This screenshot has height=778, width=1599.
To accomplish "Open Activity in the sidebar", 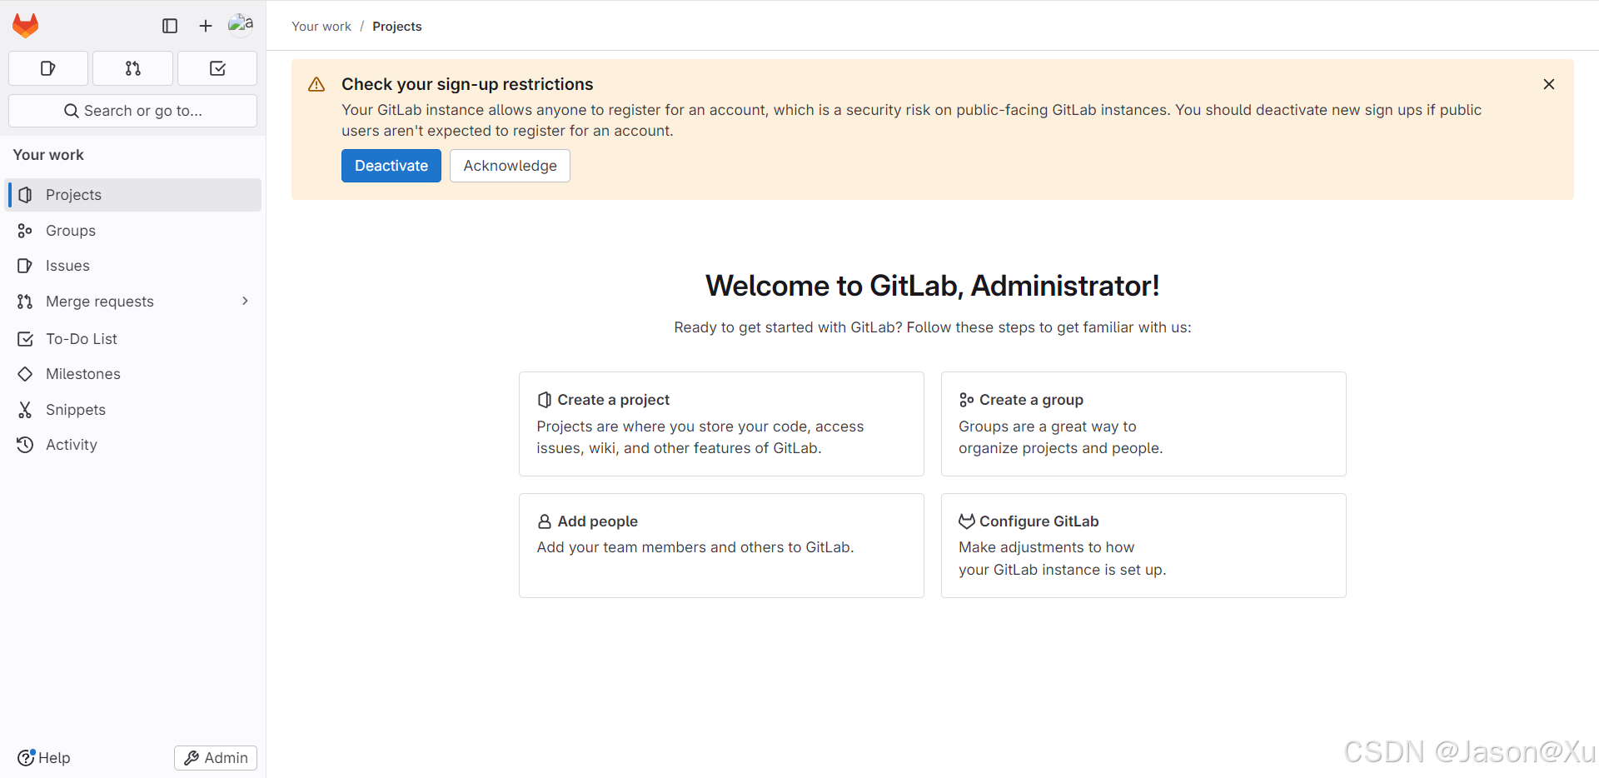I will [x=133, y=445].
